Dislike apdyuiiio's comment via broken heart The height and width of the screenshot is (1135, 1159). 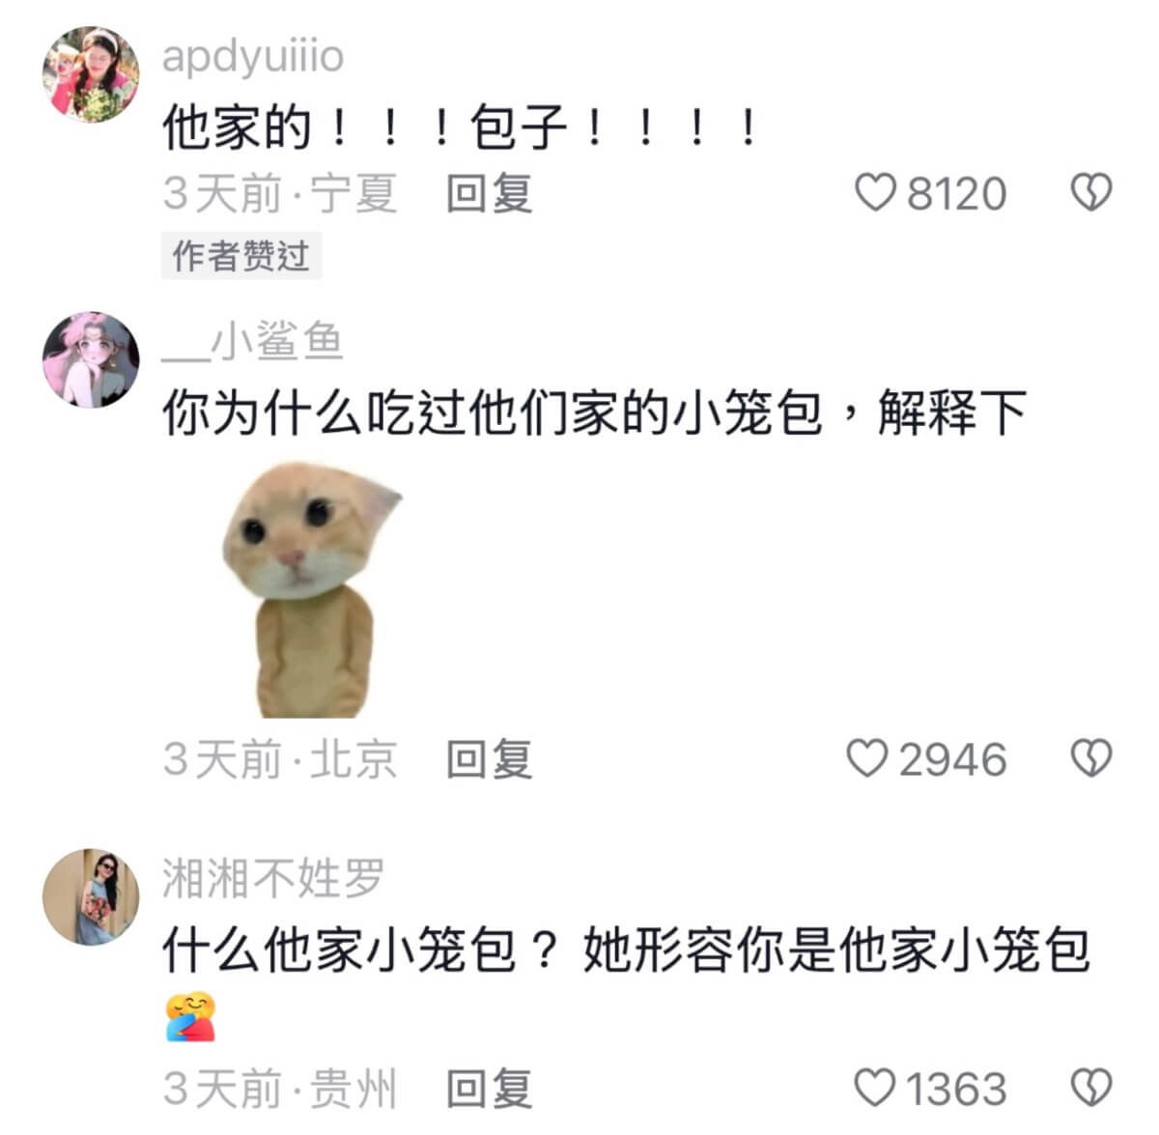(x=1091, y=193)
